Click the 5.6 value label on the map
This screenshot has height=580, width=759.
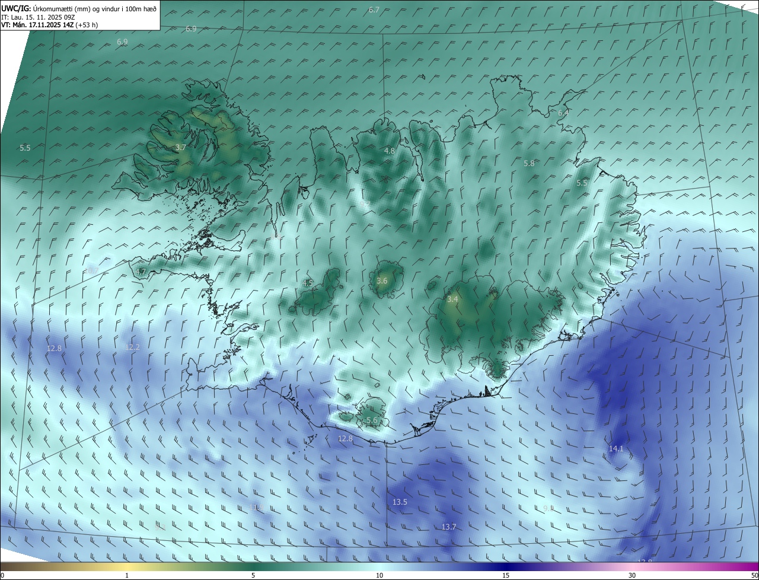tap(372, 420)
